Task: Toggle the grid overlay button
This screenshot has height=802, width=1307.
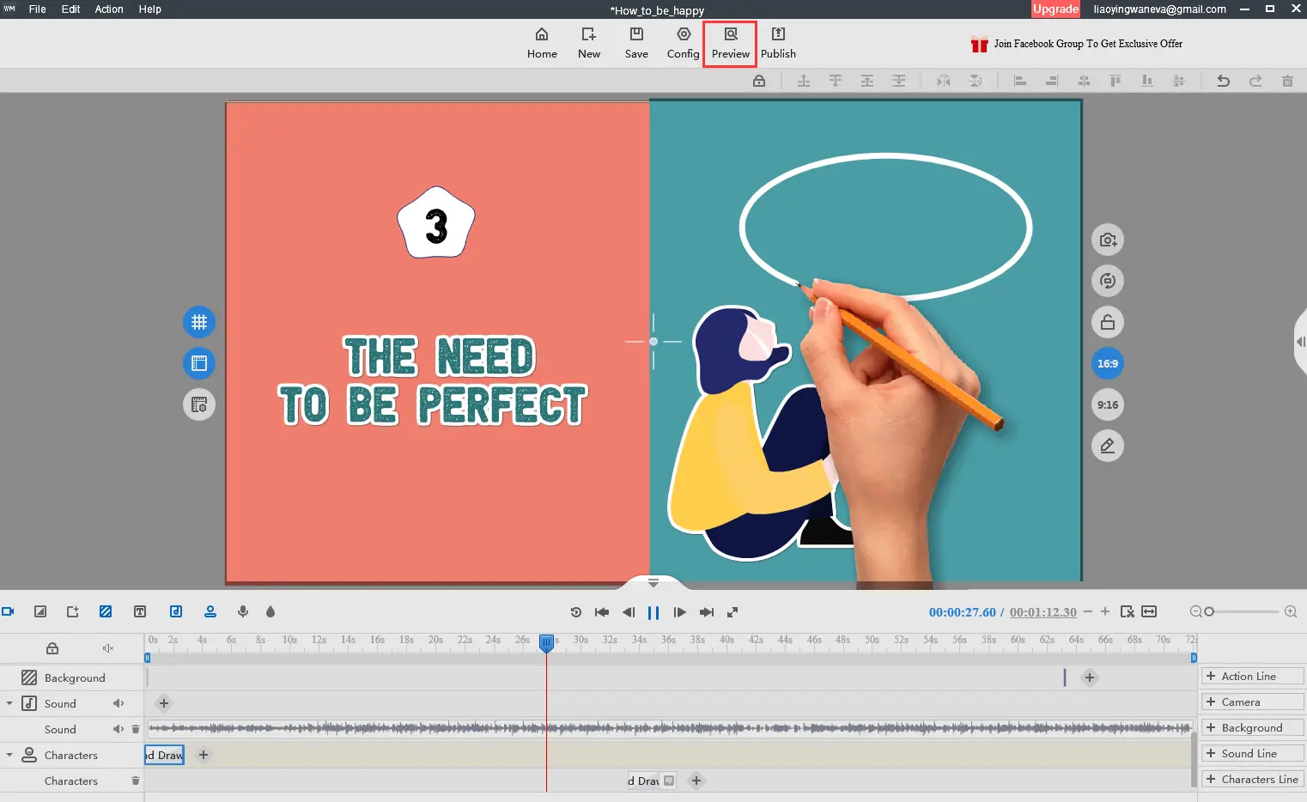Action: click(x=199, y=322)
